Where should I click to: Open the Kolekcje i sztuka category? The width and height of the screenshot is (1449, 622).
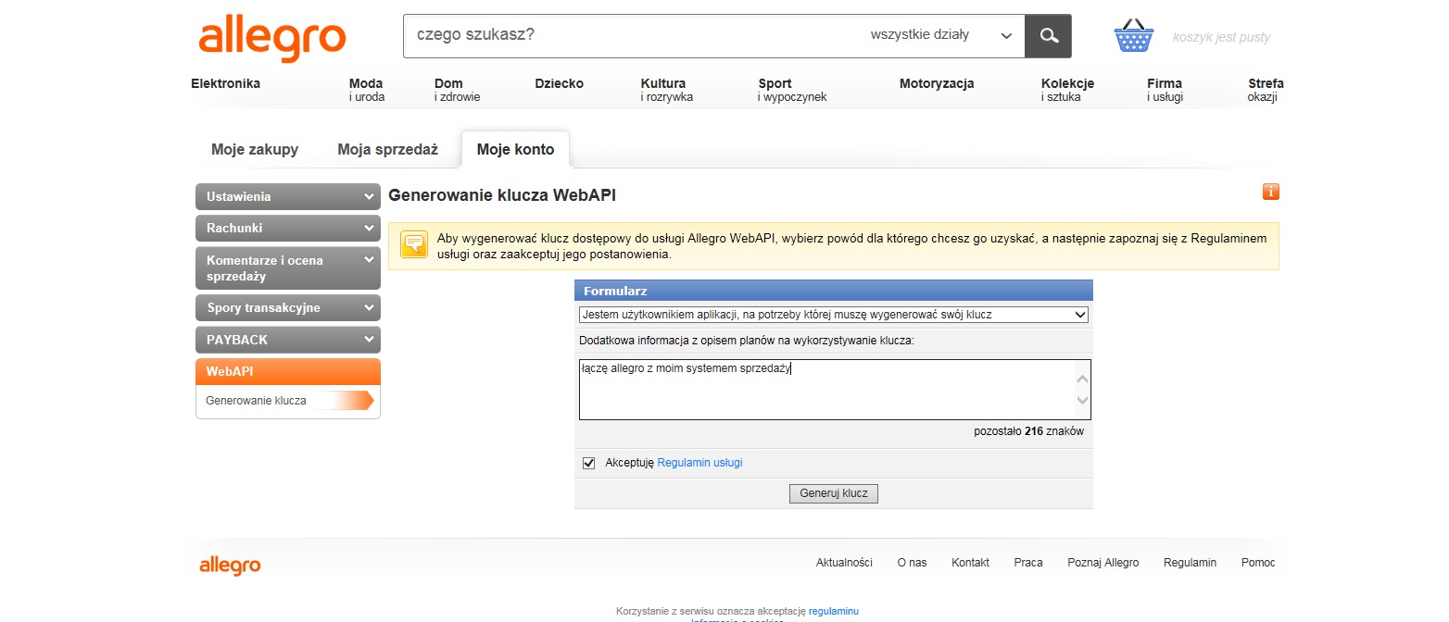tap(1067, 90)
